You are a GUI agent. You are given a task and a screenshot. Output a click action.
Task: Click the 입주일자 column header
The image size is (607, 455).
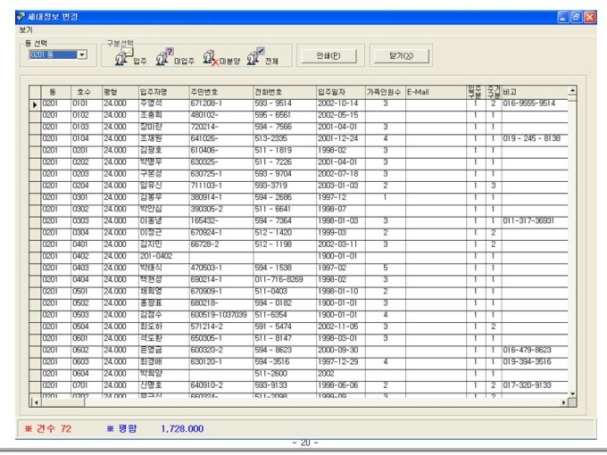click(341, 92)
